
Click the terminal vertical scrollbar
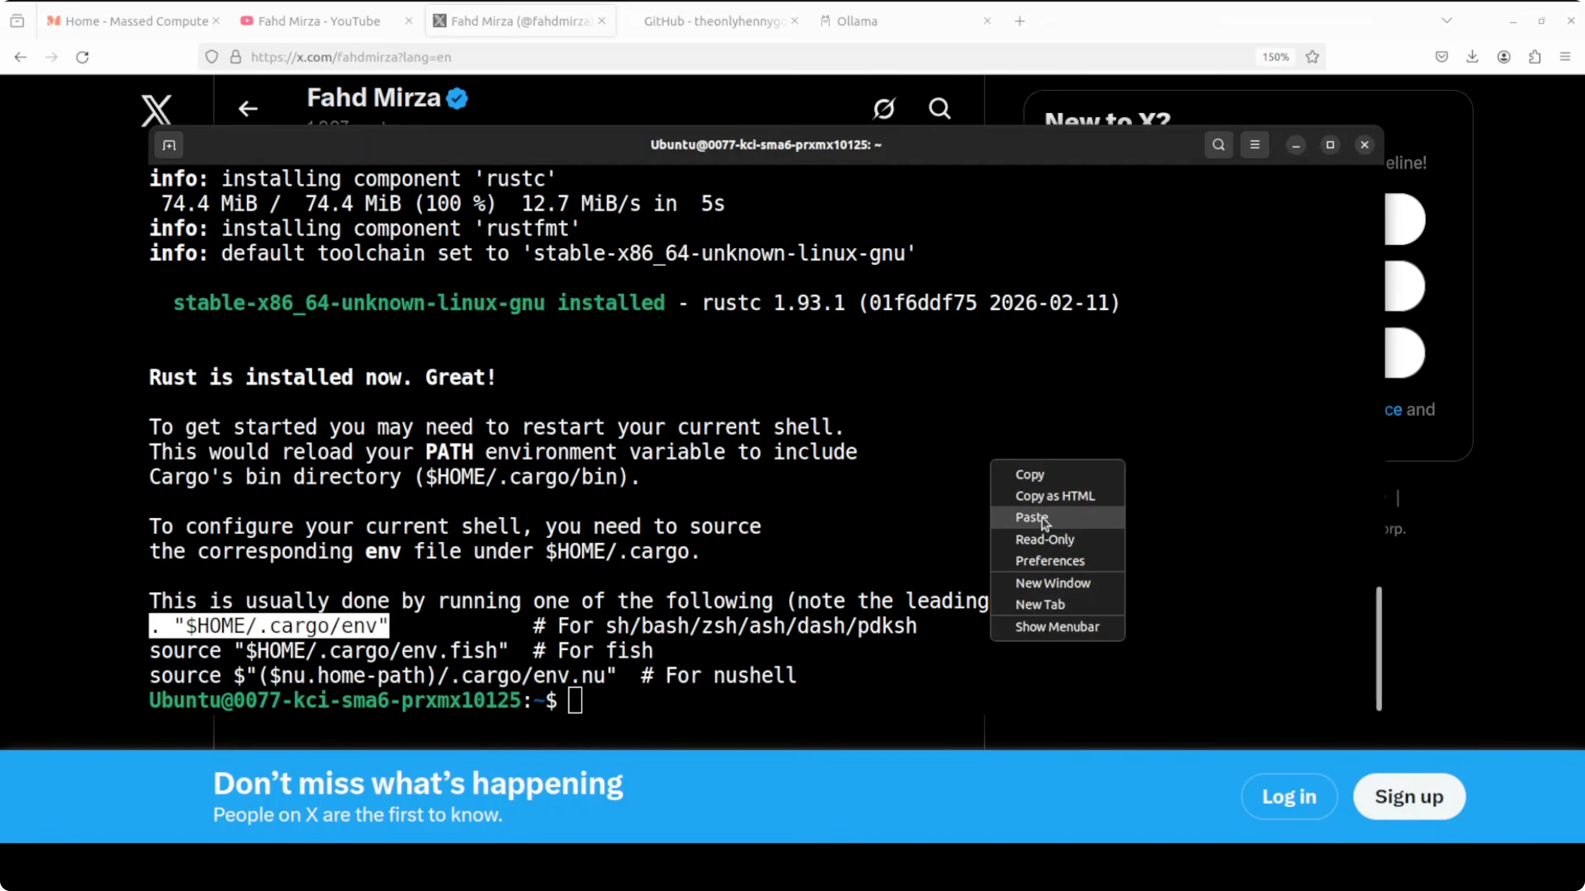click(x=1378, y=649)
